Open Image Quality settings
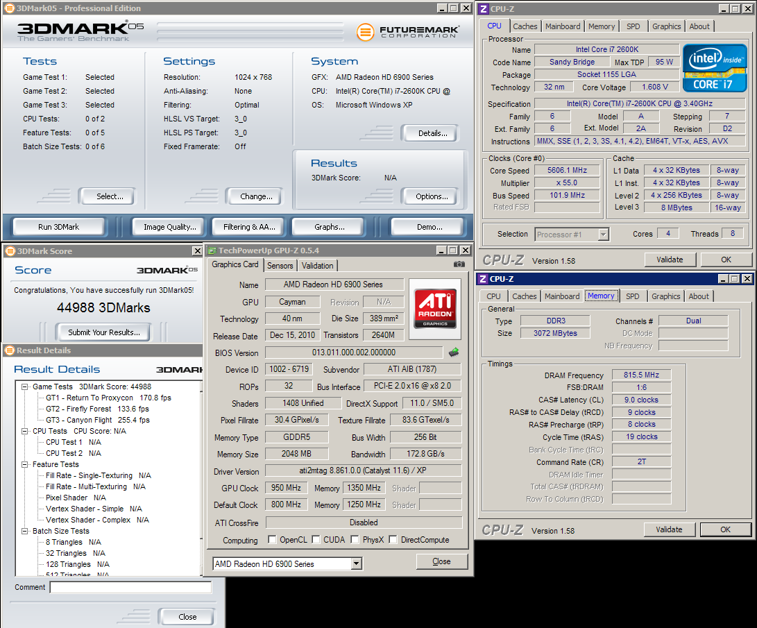 point(169,227)
